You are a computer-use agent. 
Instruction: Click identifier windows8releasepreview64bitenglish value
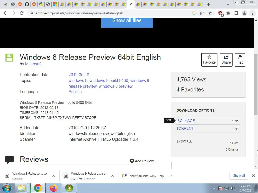(x=102, y=134)
